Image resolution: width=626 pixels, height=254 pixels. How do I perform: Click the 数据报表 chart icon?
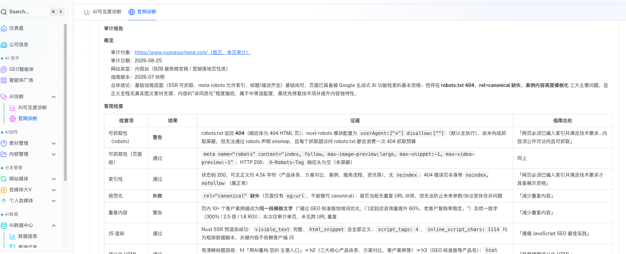coord(13,236)
